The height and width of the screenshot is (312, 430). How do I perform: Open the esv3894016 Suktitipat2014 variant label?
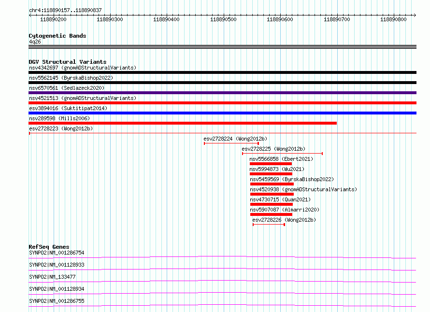point(68,108)
